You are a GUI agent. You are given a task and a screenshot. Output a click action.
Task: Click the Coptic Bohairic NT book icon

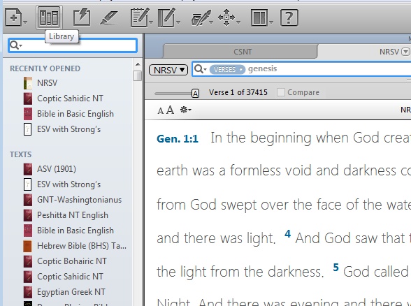(27, 261)
